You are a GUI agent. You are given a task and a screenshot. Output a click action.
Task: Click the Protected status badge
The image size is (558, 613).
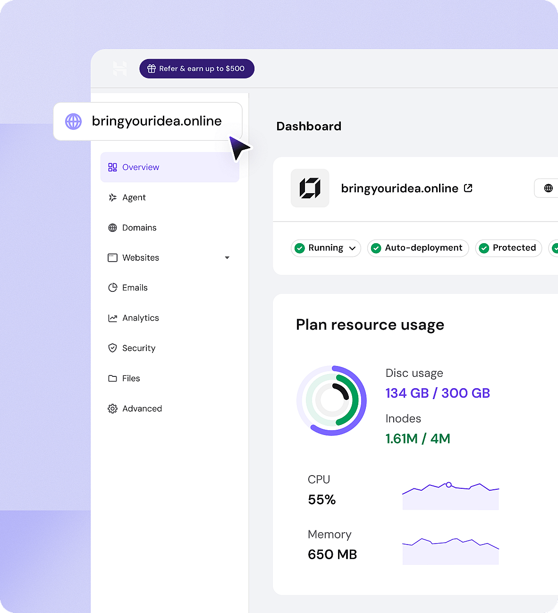pos(509,248)
